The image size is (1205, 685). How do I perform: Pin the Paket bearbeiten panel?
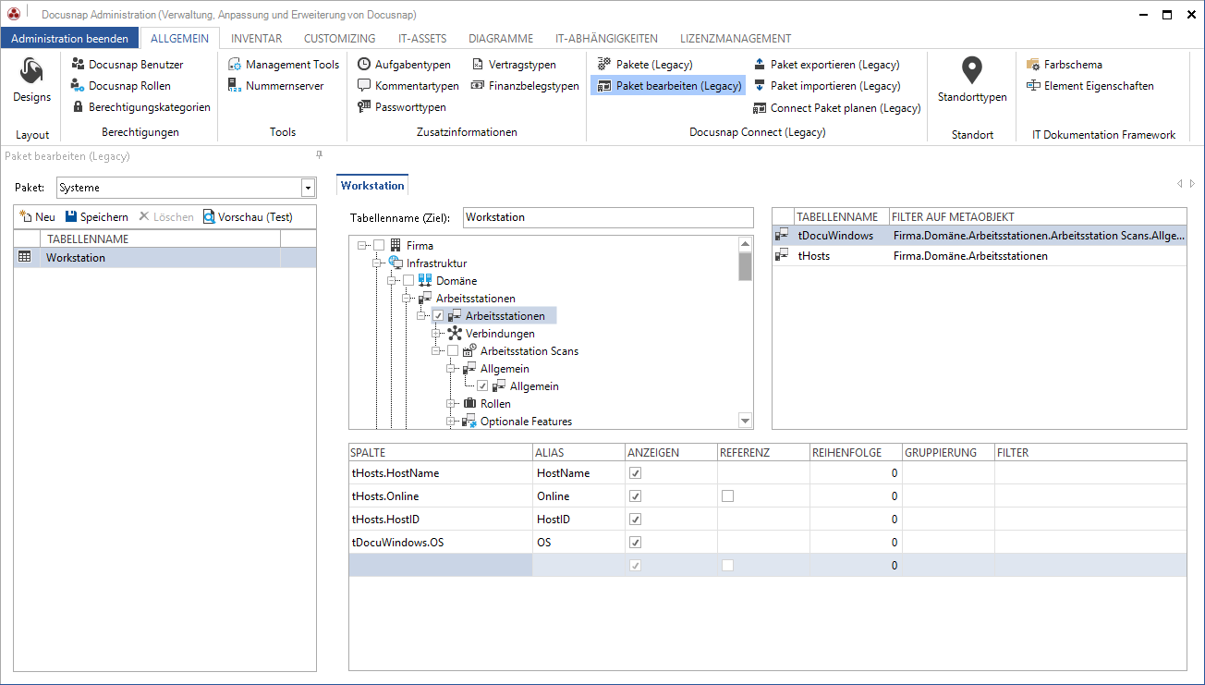coord(319,155)
